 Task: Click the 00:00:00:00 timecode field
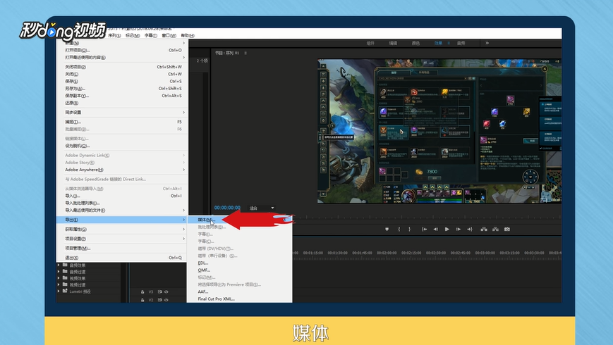[227, 208]
